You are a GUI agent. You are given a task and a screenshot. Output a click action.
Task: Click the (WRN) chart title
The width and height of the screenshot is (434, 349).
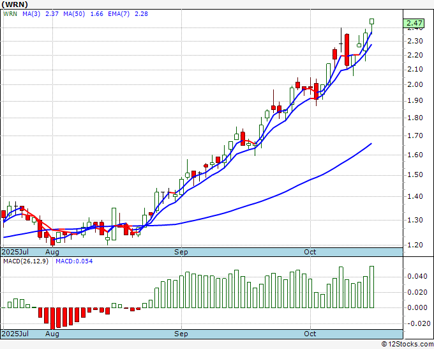pos(15,4)
